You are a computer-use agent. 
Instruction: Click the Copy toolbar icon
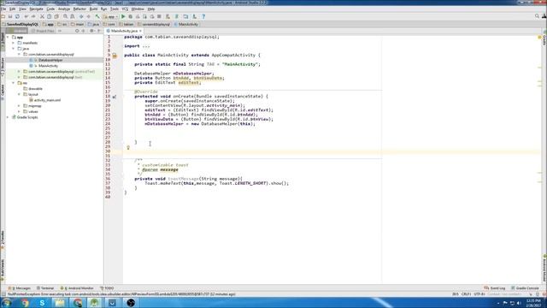click(x=50, y=16)
